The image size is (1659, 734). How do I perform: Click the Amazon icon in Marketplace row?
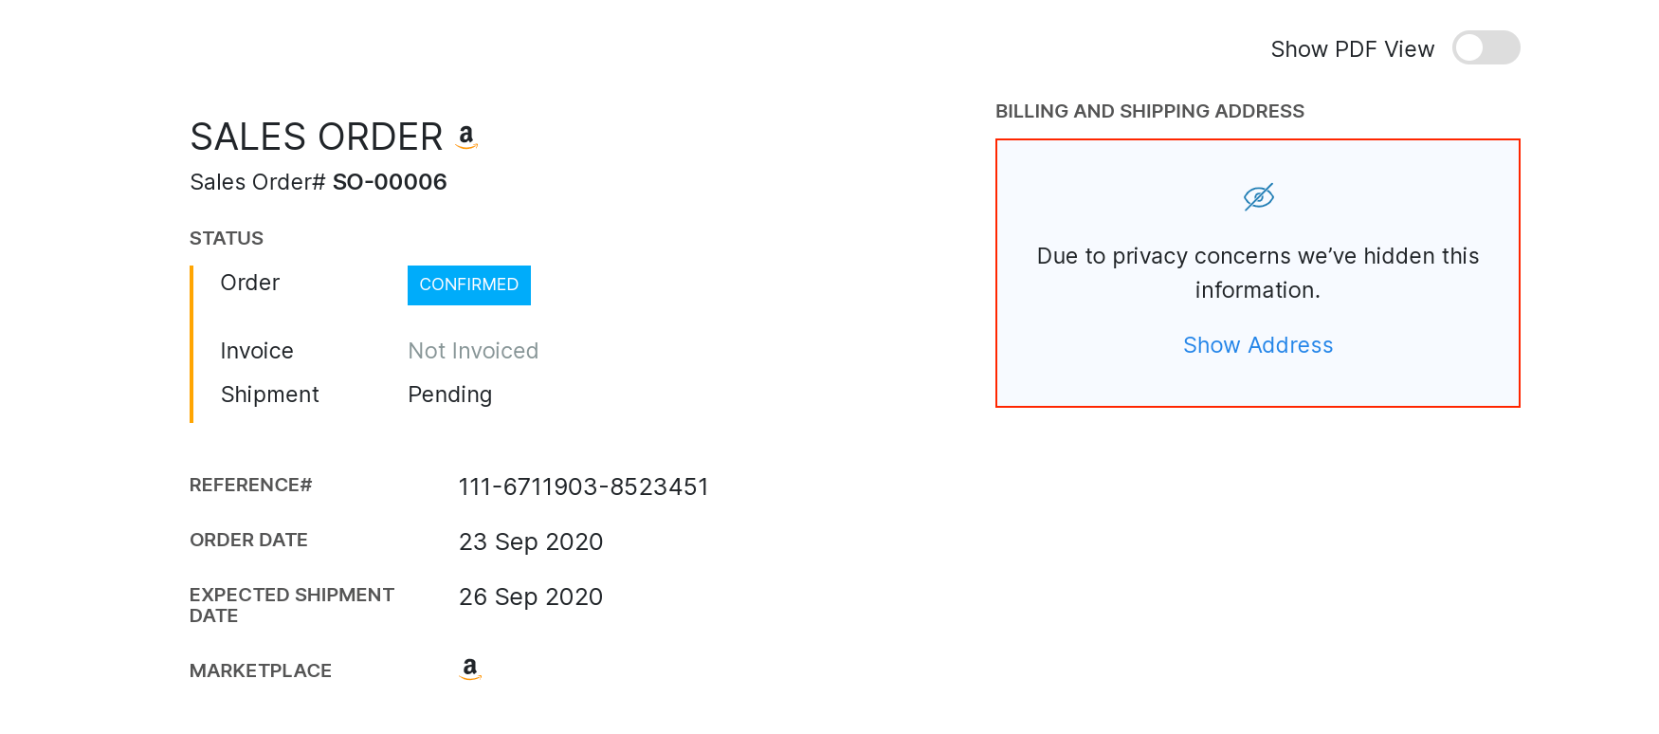point(470,670)
